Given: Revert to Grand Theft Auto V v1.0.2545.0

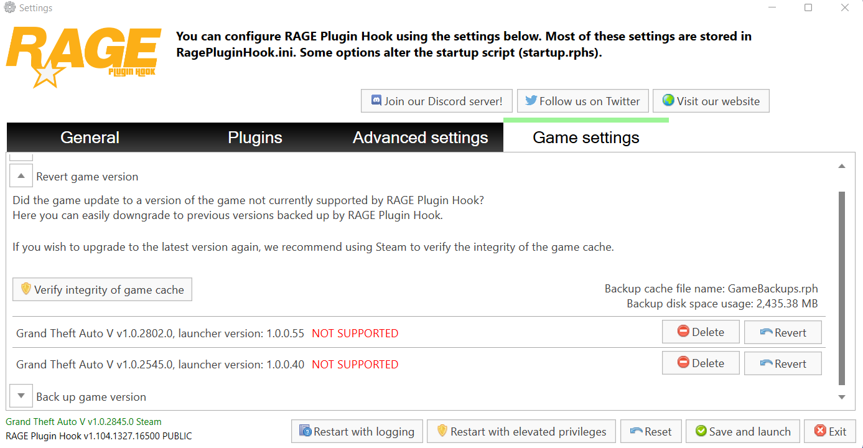Looking at the screenshot, I should (783, 363).
